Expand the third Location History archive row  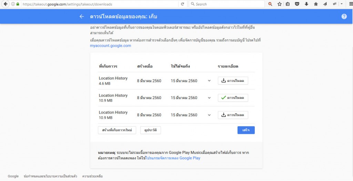pos(209,115)
